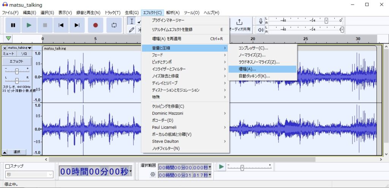Open the 解析(A) menu

(173, 13)
